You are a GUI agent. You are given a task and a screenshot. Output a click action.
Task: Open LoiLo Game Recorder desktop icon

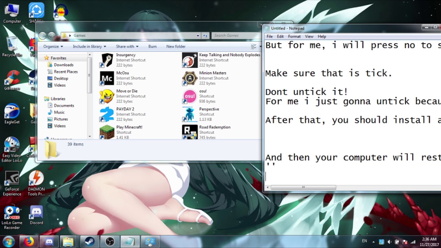point(12,218)
